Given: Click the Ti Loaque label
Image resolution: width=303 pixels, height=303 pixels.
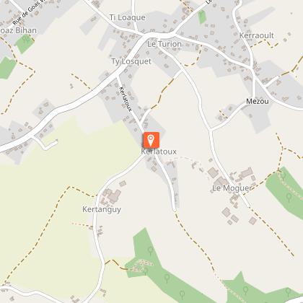Looking at the screenshot, I should tap(128, 17).
